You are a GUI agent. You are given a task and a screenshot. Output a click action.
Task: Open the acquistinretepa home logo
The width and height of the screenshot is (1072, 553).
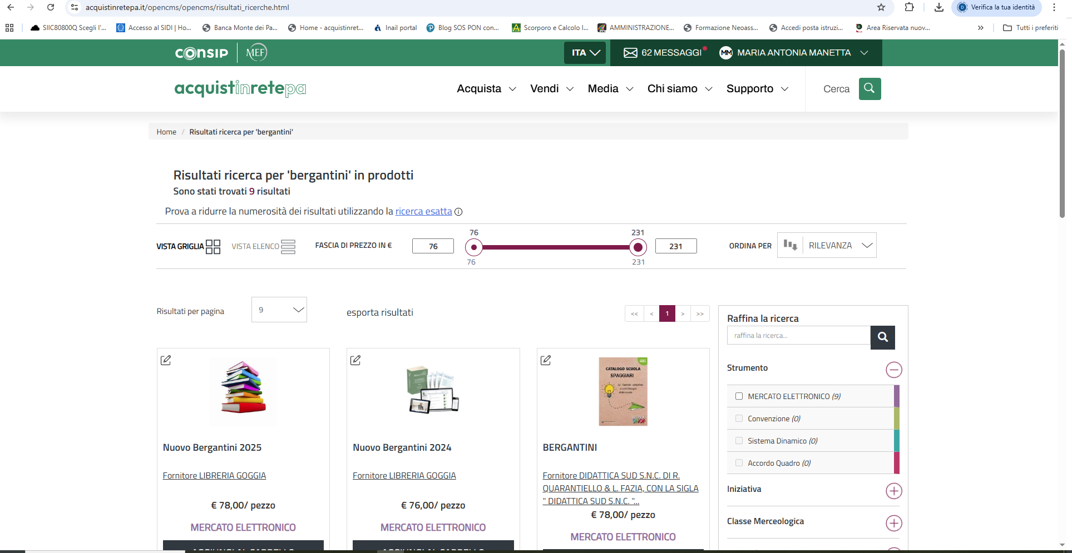pos(240,88)
